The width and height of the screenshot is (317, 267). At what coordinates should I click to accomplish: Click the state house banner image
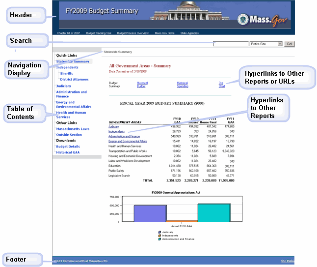point(189,10)
